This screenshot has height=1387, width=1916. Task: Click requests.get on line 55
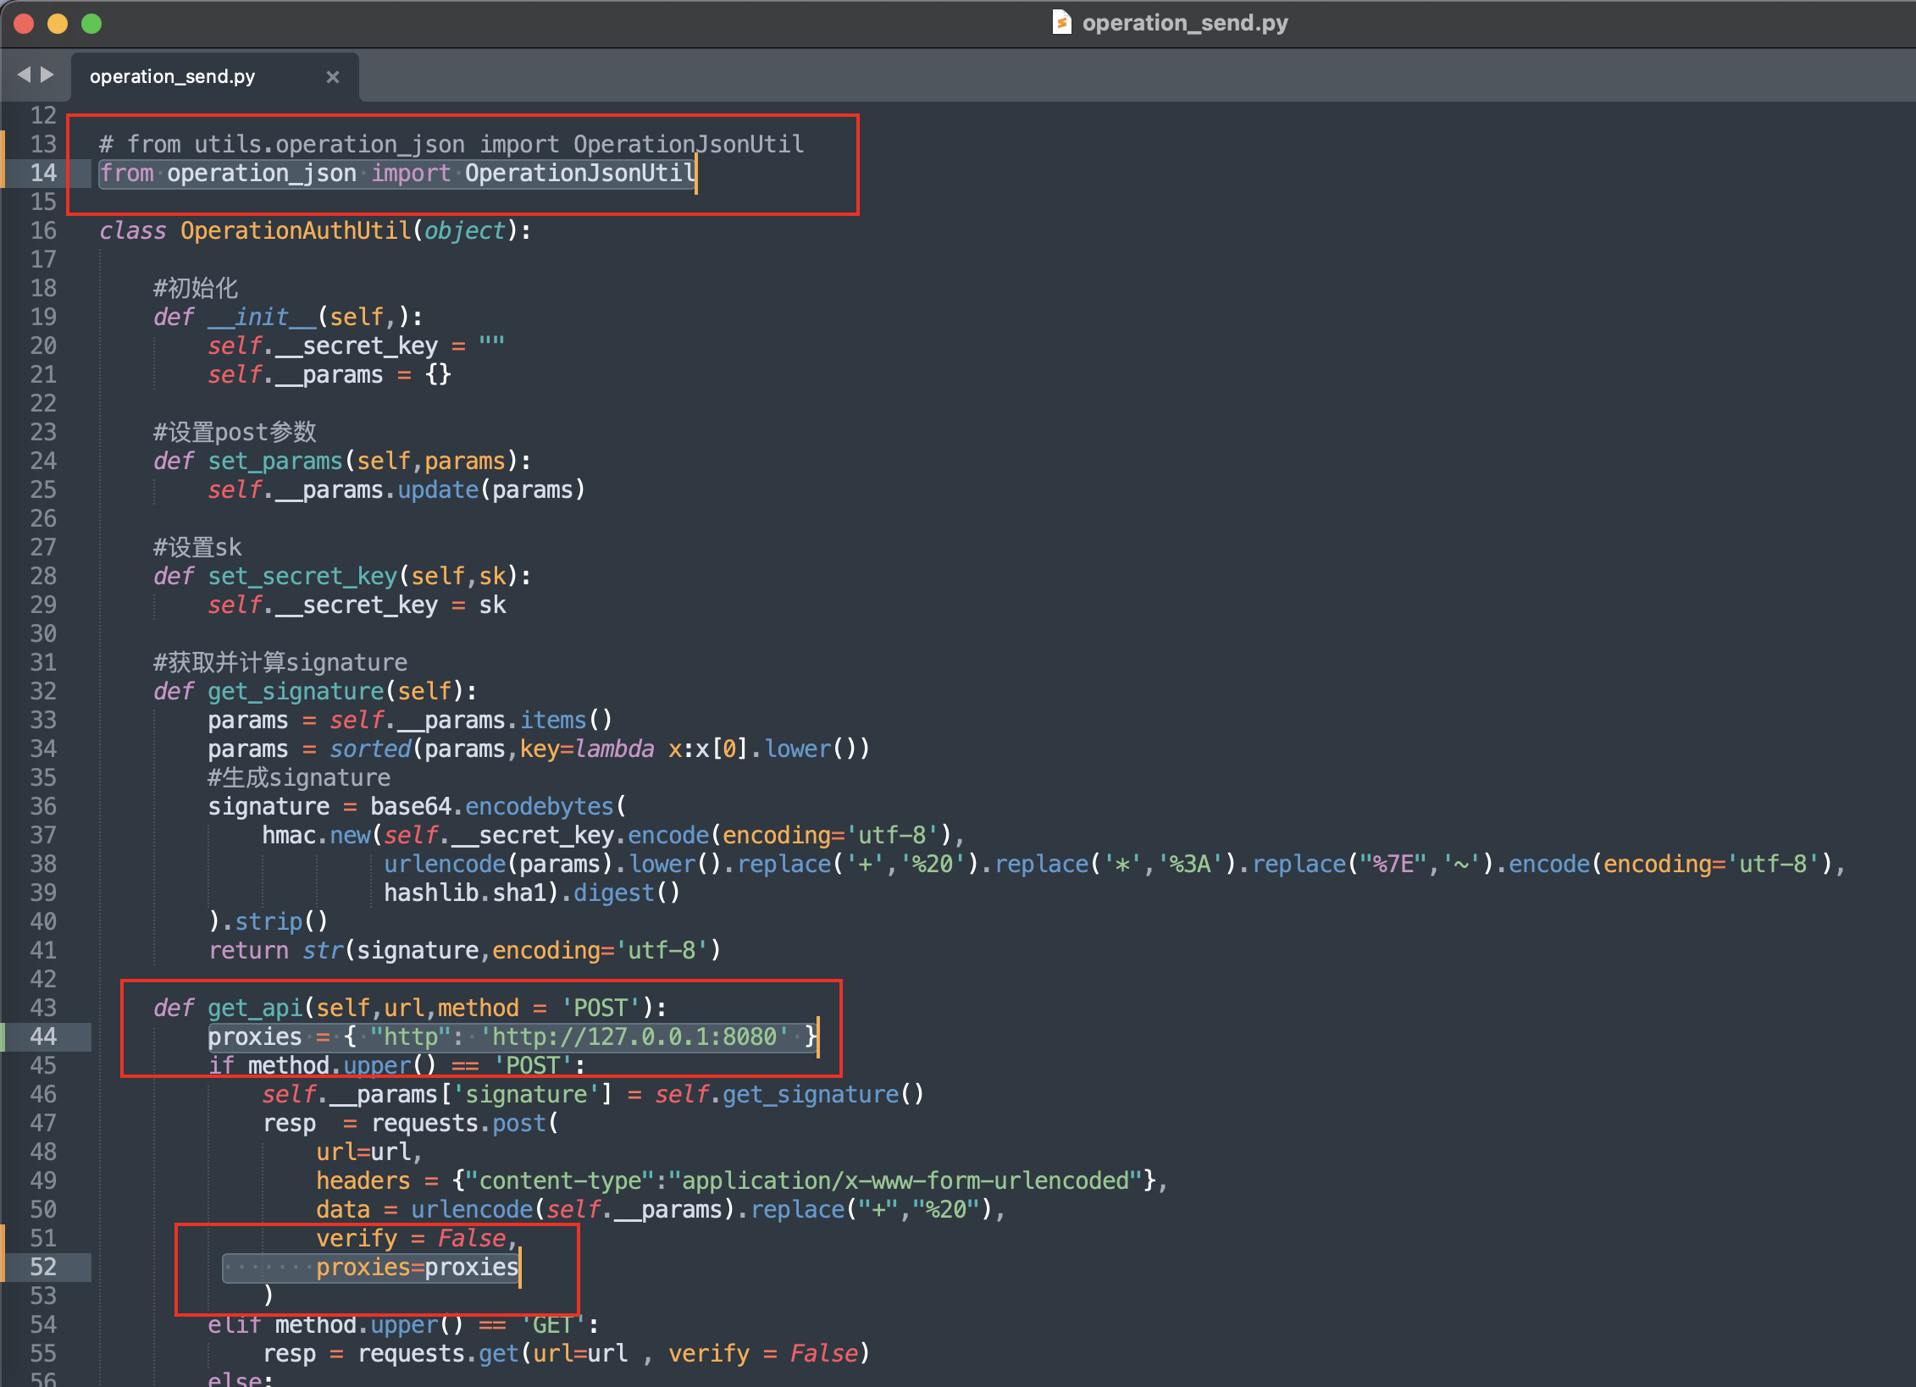point(439,1353)
